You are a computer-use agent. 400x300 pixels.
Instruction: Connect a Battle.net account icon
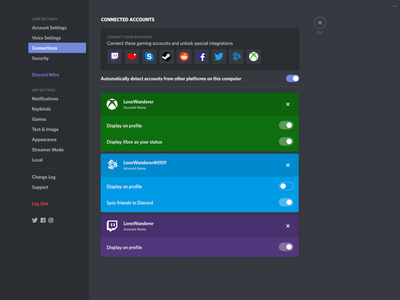[236, 56]
